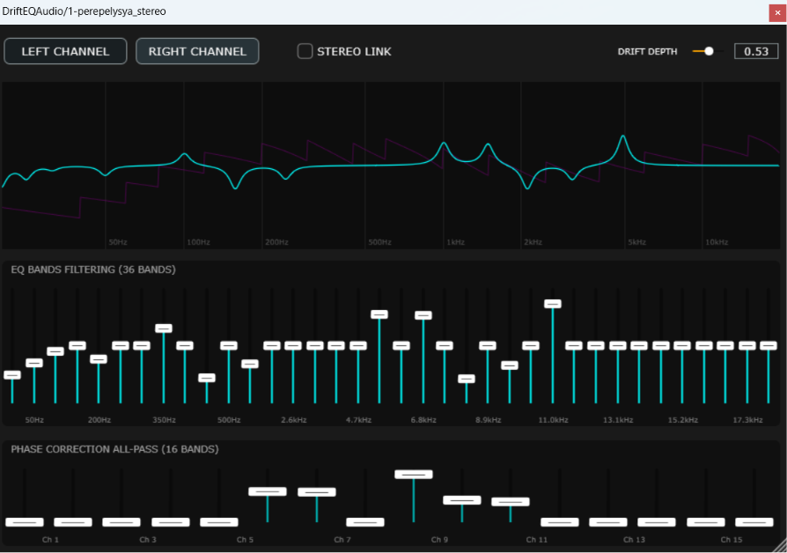
Task: Enable the STEREO LINK checkbox
Action: [x=305, y=51]
